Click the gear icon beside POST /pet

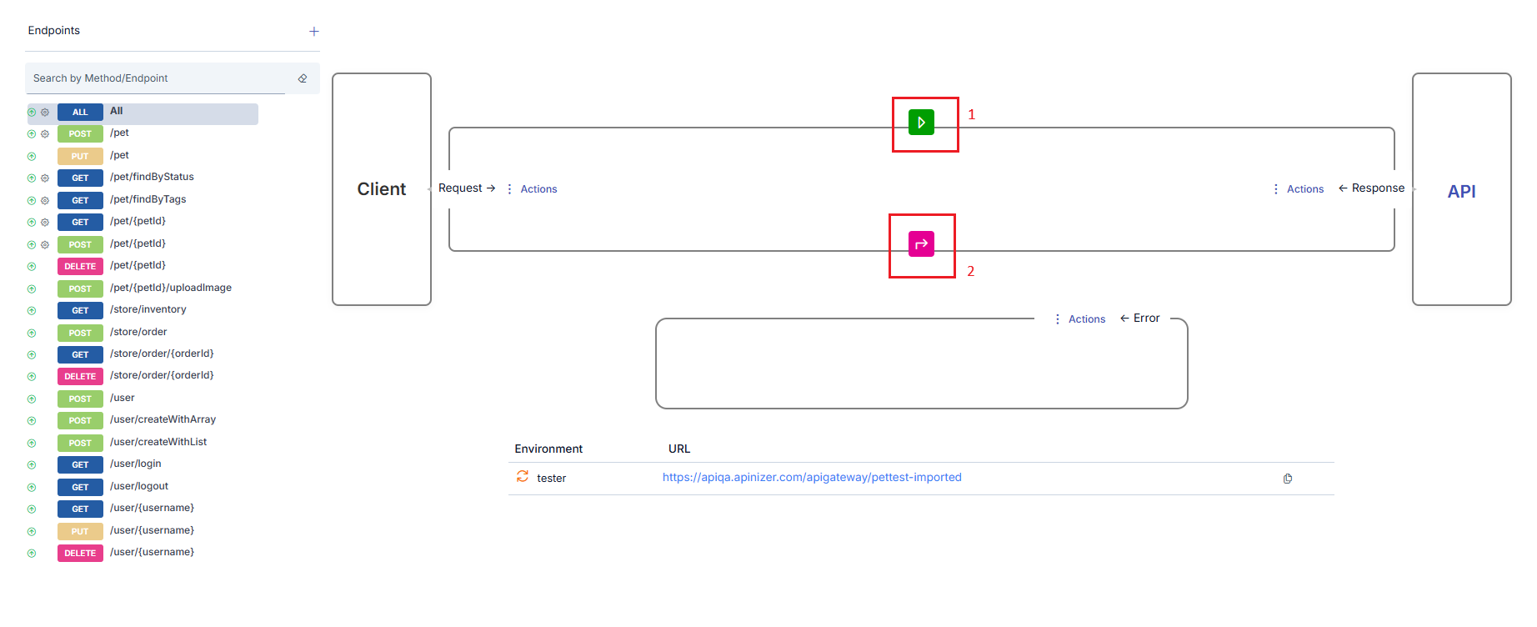(x=45, y=134)
